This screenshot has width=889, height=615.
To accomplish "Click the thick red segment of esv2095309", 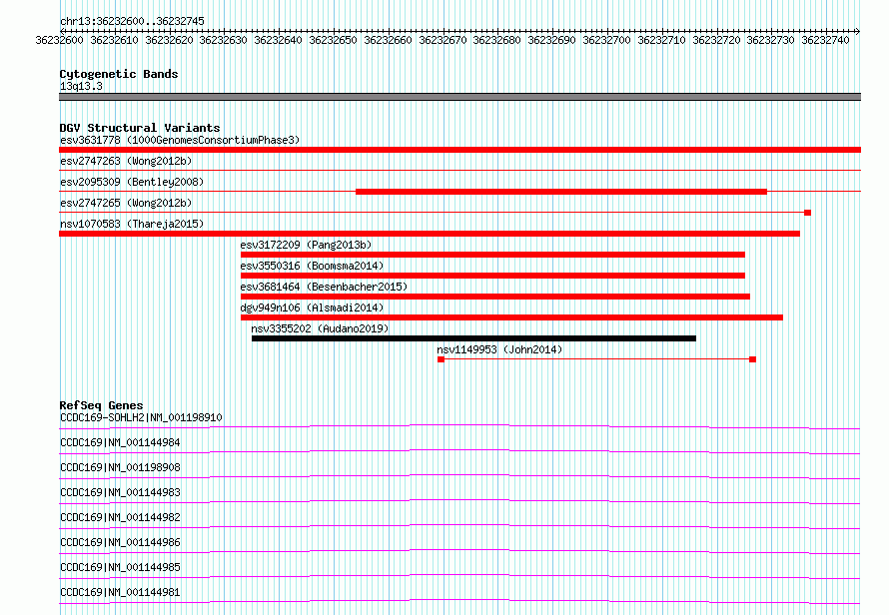I will [561, 192].
